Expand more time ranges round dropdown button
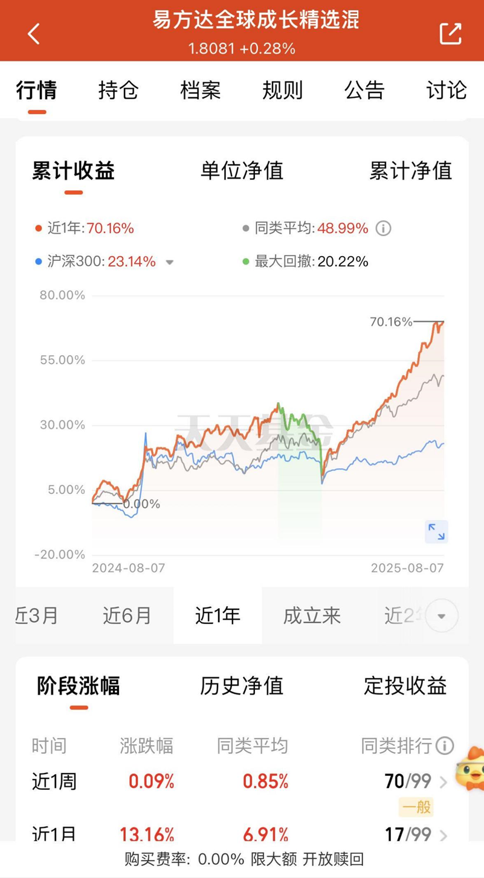484x878 pixels. tap(441, 616)
